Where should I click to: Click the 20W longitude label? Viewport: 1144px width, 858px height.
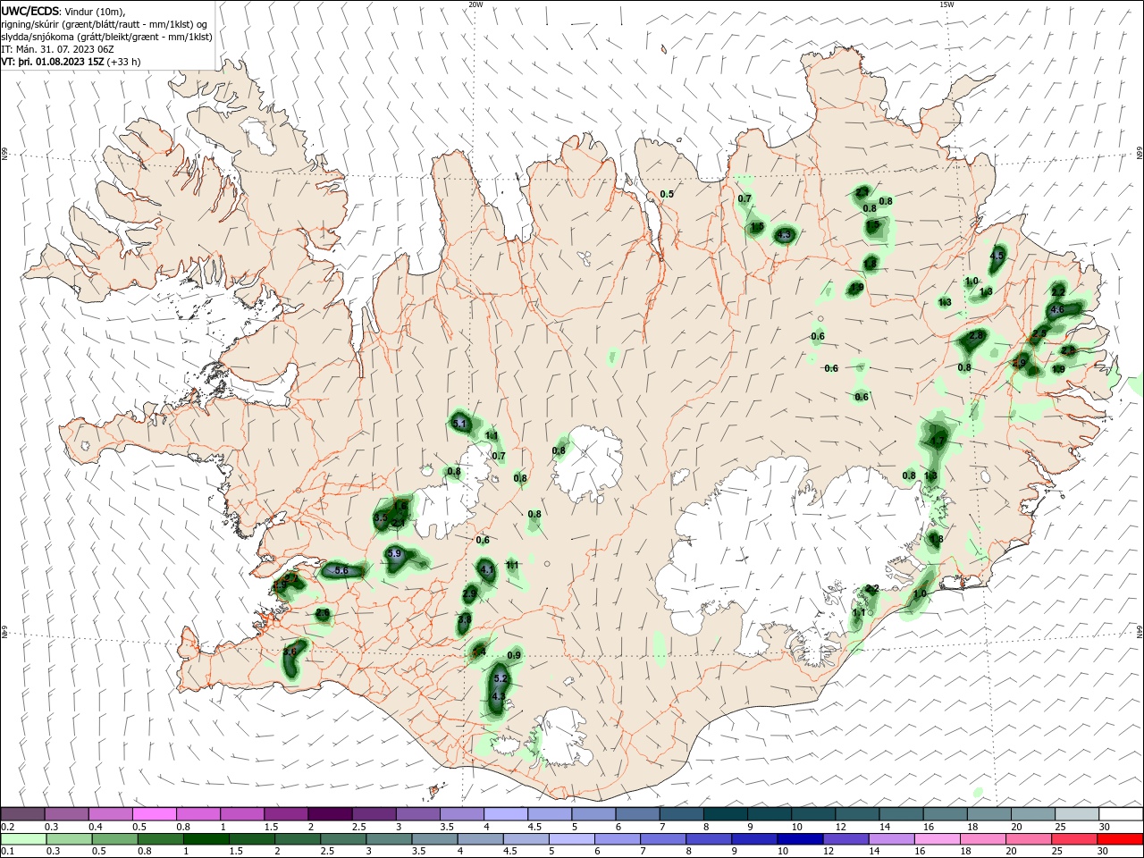coord(475,4)
